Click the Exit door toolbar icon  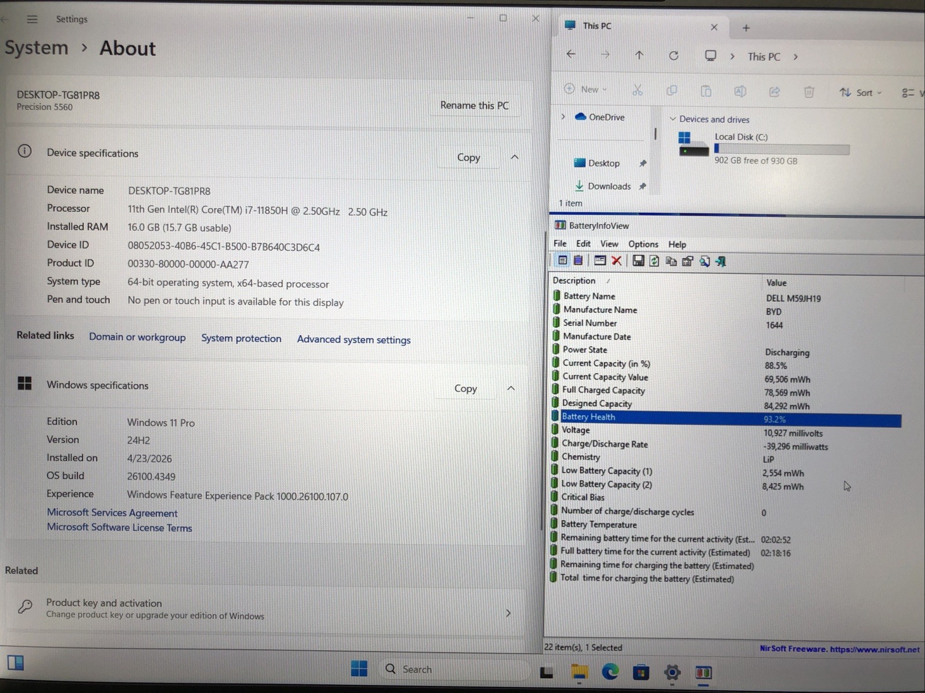(721, 262)
